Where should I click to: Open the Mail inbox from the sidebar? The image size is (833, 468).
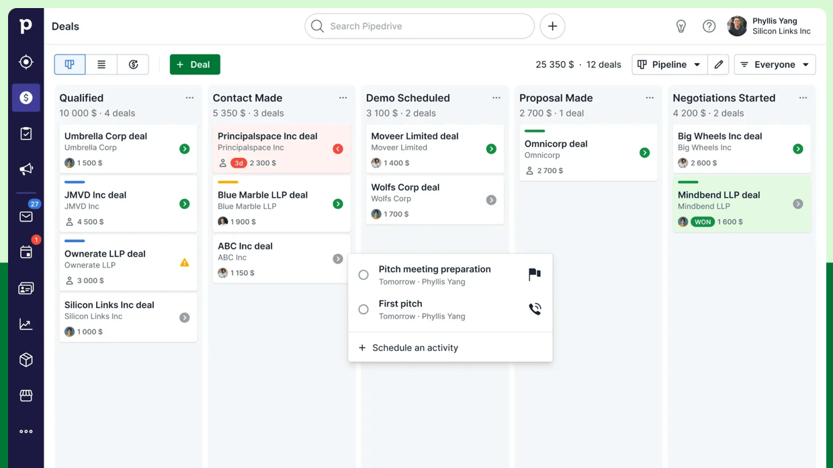pos(26,217)
